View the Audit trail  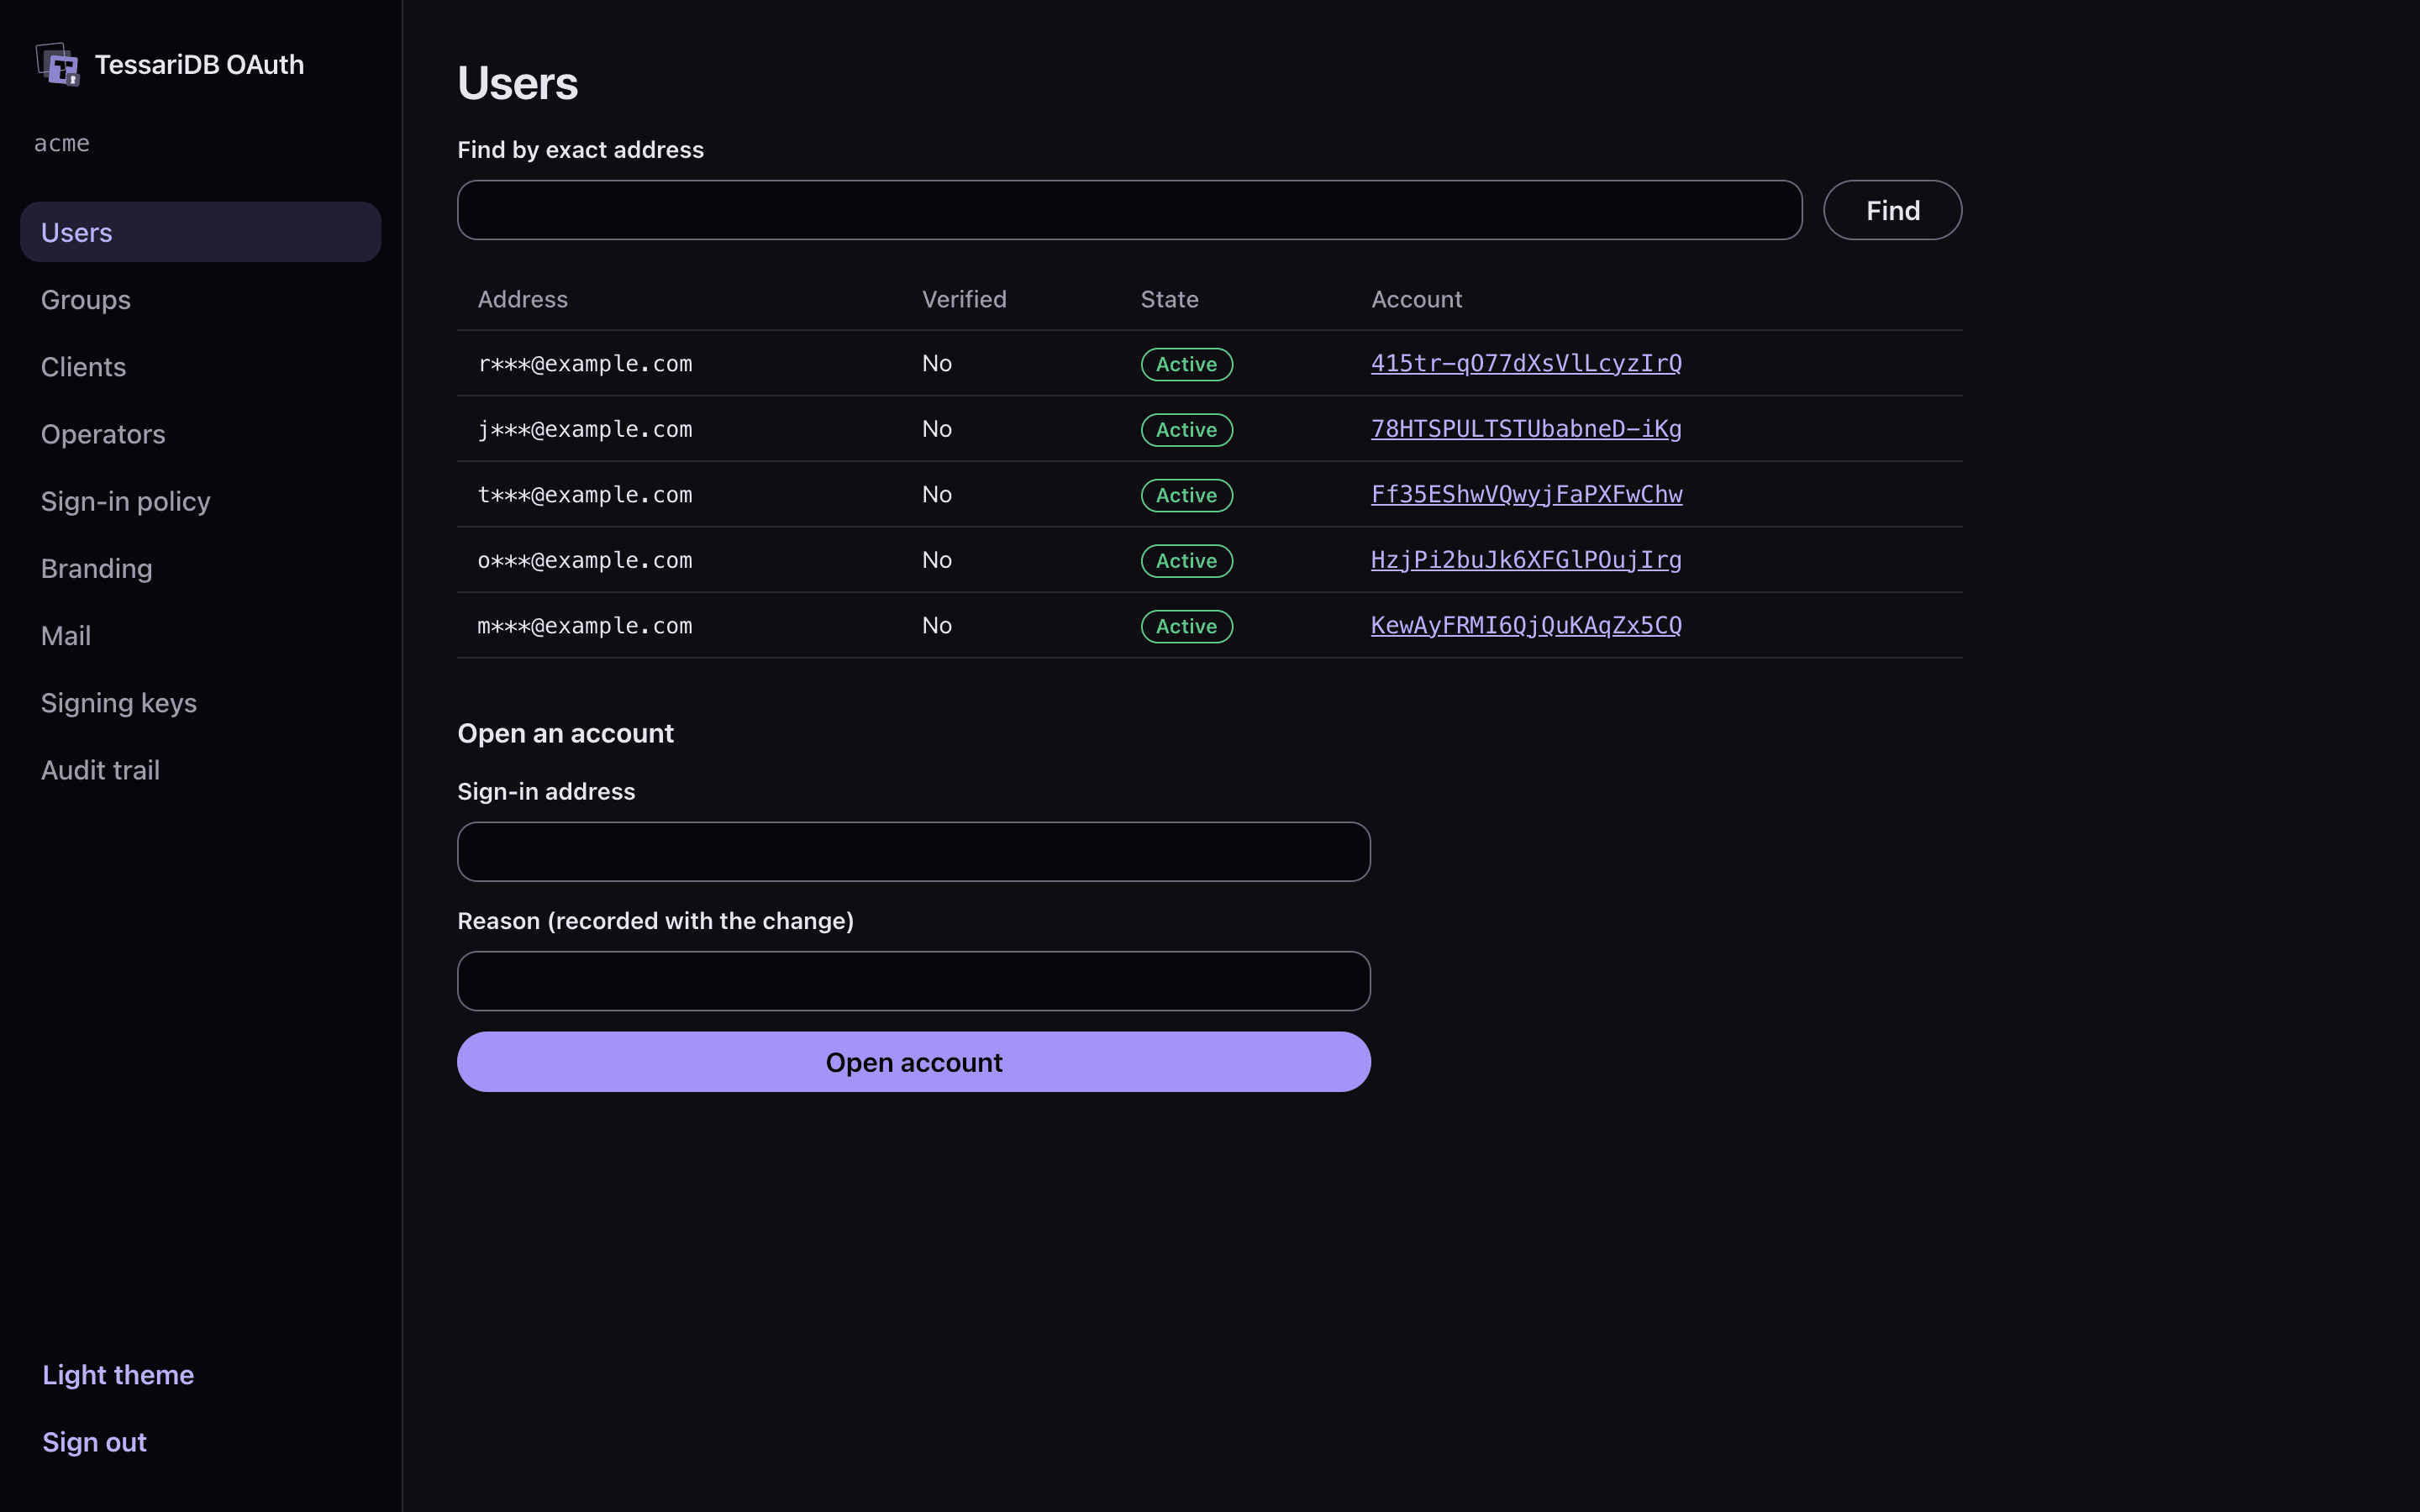click(200, 769)
